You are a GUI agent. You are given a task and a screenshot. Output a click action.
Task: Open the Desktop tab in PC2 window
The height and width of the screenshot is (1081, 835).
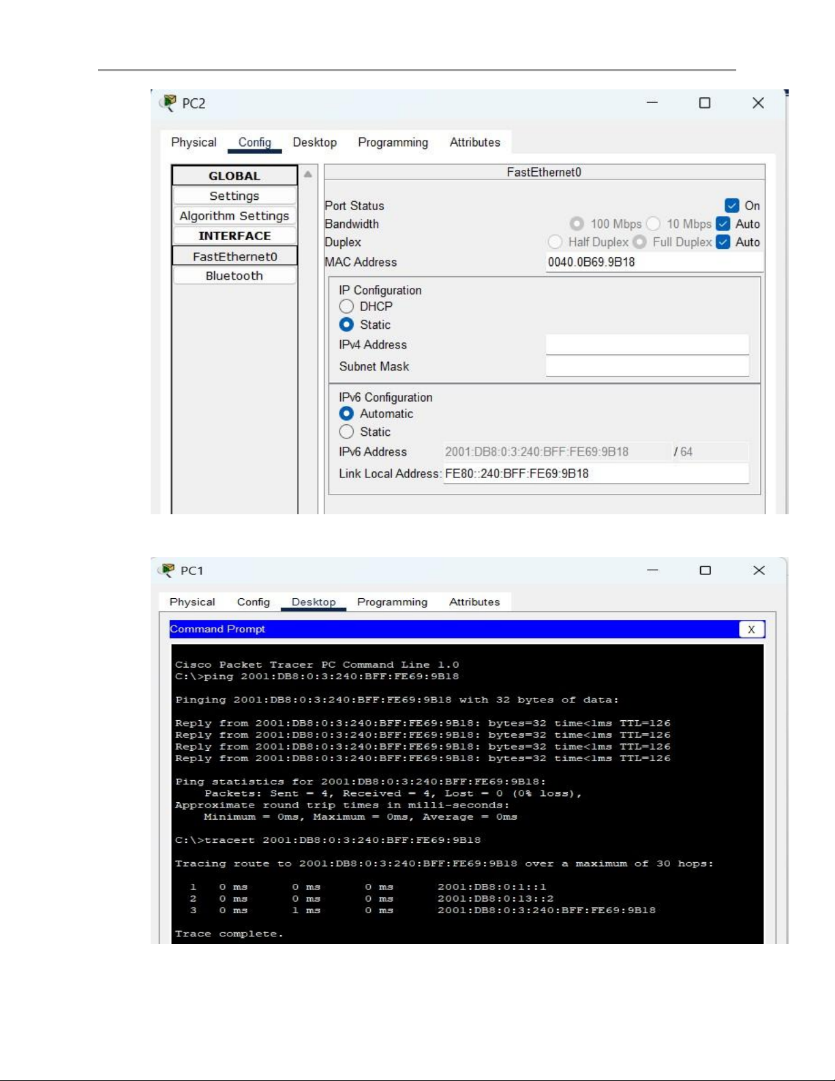314,142
